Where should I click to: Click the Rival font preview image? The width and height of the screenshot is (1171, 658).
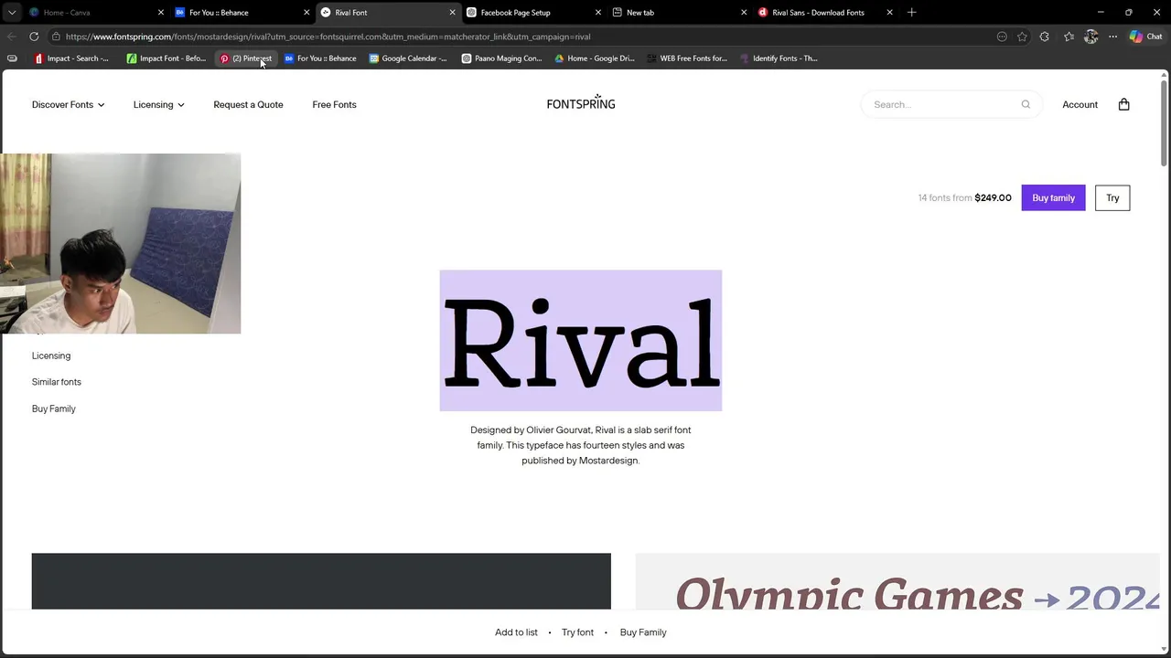pyautogui.click(x=580, y=340)
